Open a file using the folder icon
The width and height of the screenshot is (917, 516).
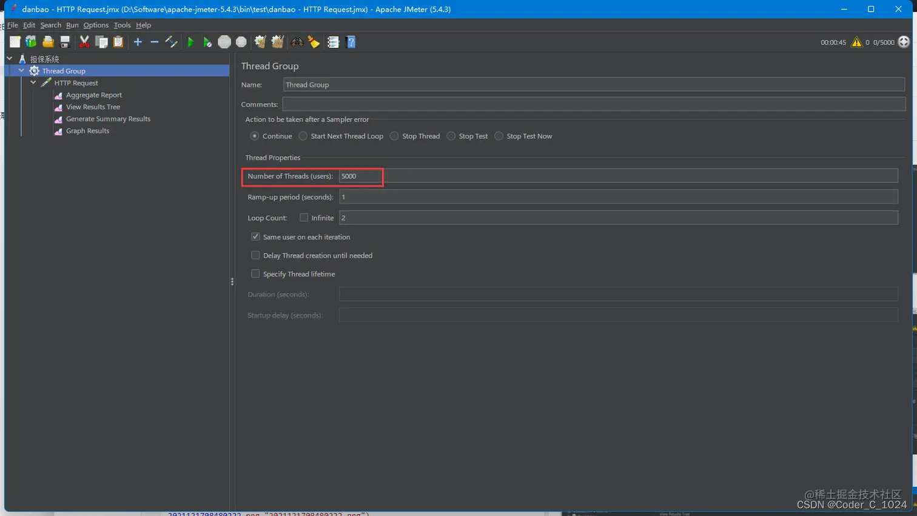(48, 42)
